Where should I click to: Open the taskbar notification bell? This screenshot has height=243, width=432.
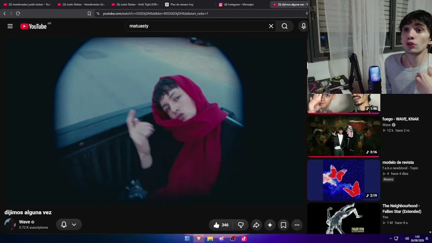click(427, 239)
